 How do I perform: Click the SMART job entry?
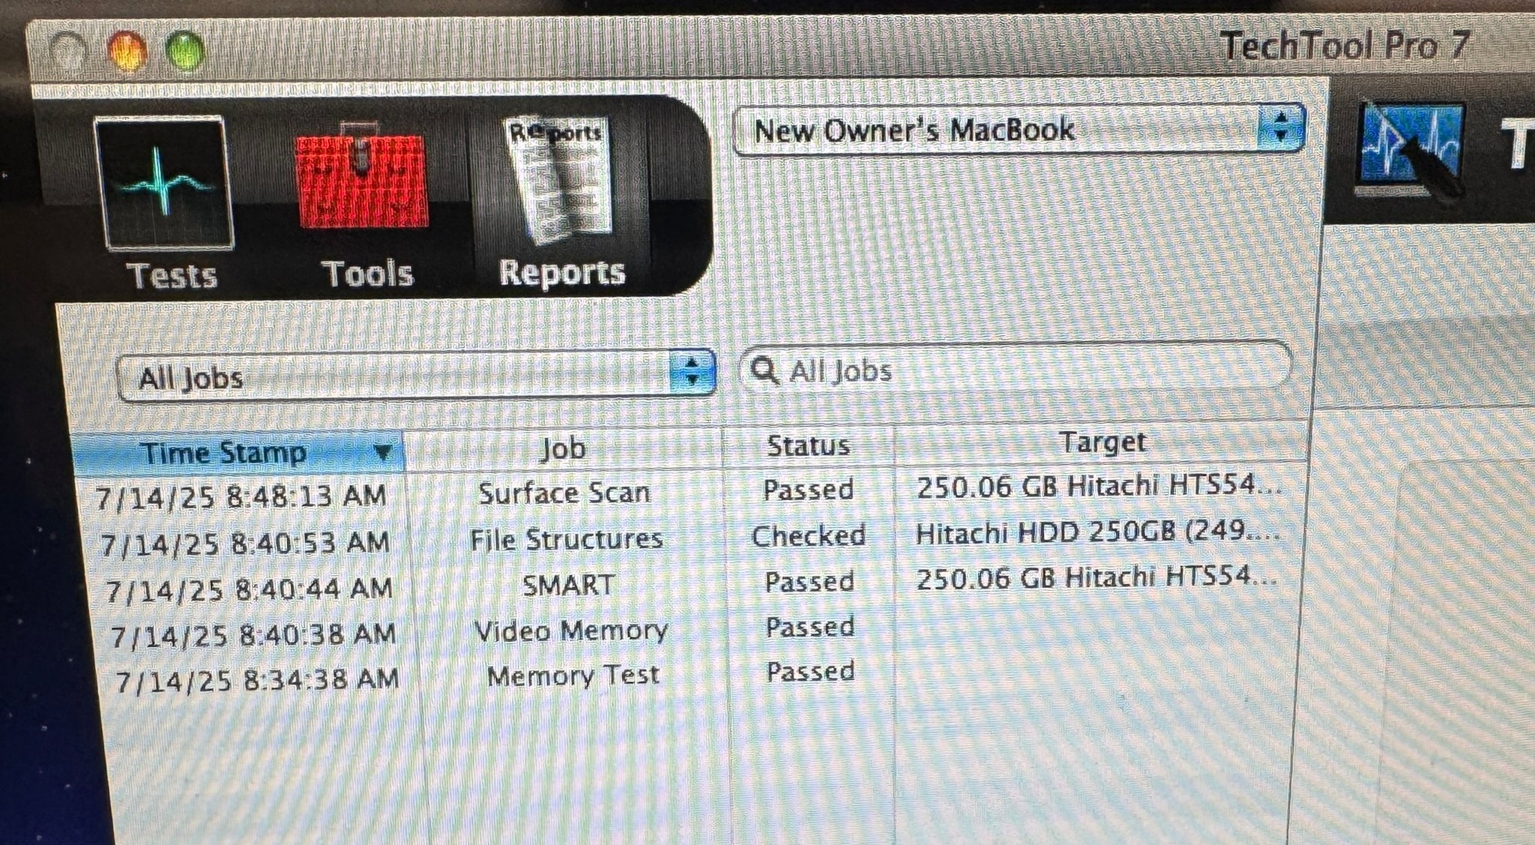[x=568, y=585]
